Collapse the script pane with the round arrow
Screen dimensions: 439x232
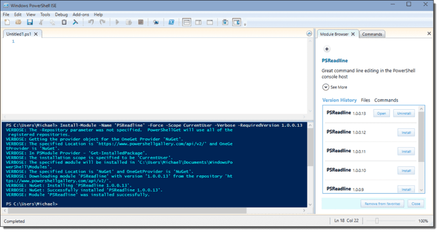[309, 33]
